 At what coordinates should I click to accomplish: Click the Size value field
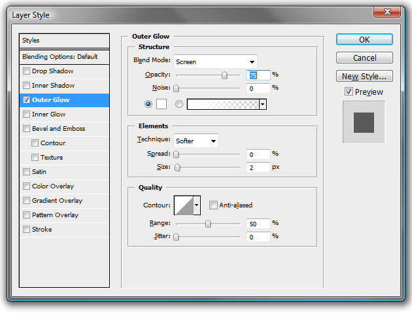pyautogui.click(x=258, y=167)
